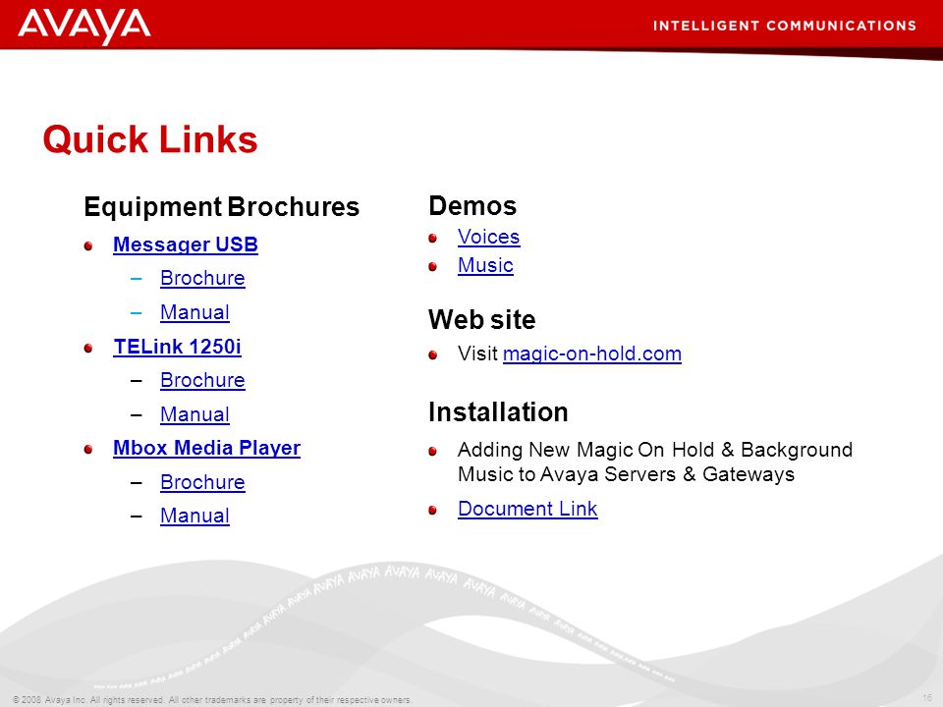The image size is (943, 707).
Task: Click the Avaya logo in header
Action: tap(84, 27)
